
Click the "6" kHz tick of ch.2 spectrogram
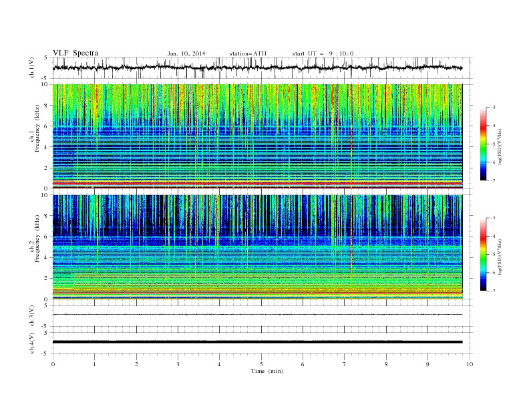point(46,237)
